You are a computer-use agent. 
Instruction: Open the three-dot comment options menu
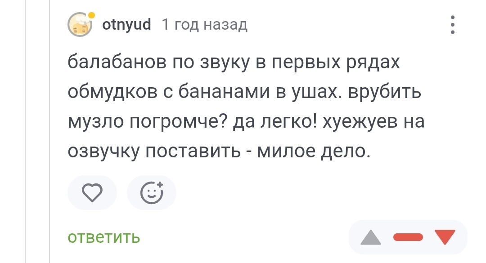pyautogui.click(x=453, y=25)
